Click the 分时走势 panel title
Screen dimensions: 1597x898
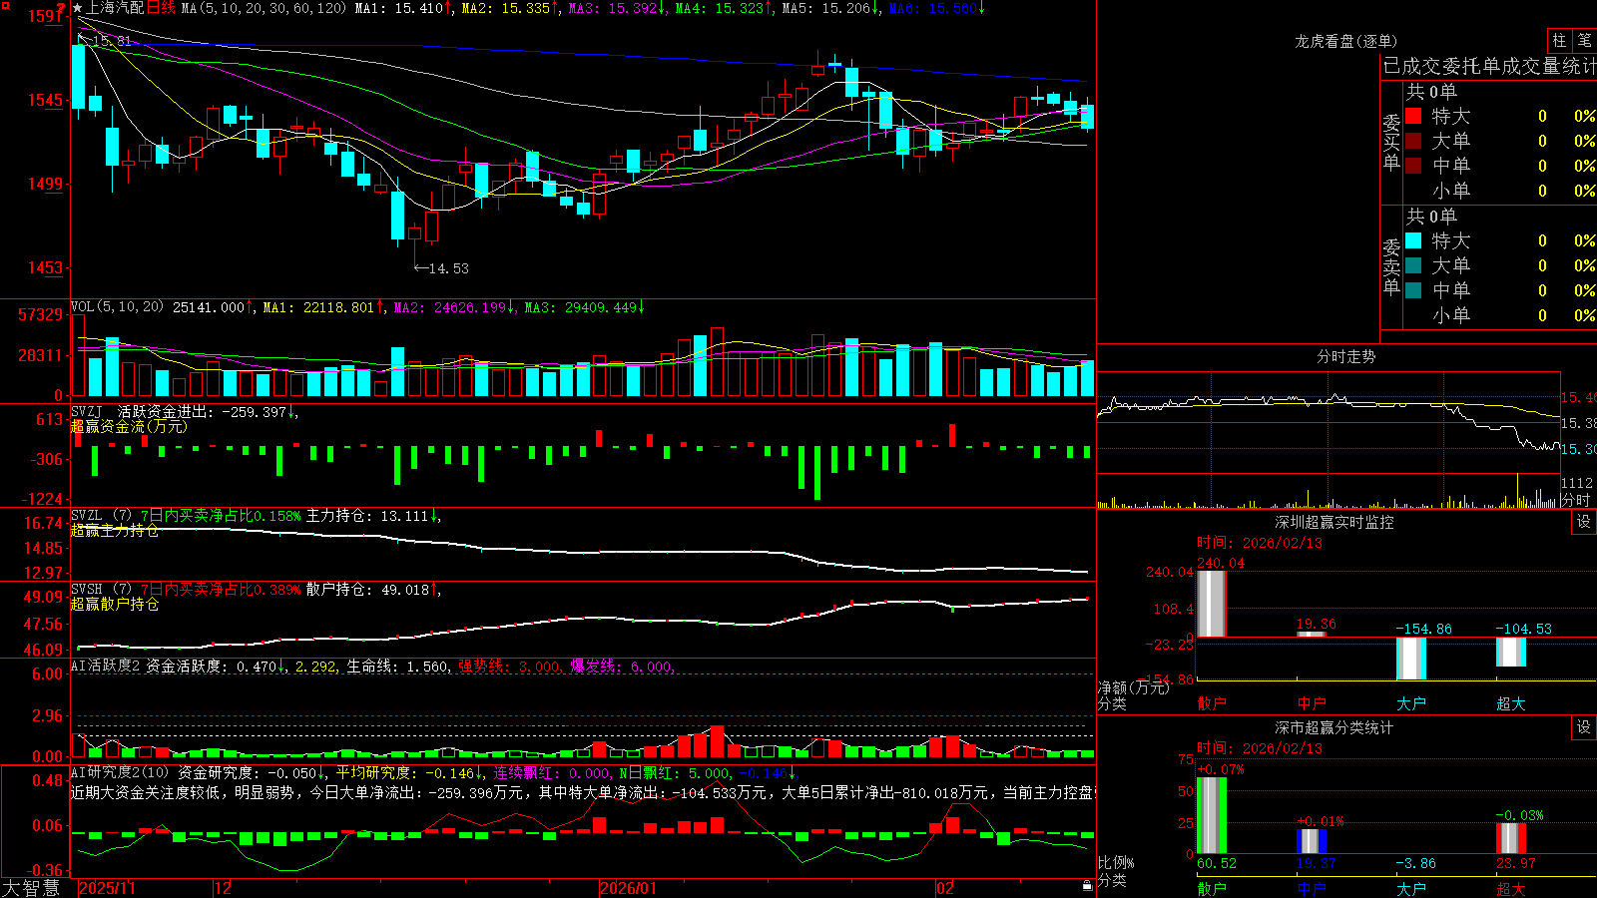coord(1345,356)
